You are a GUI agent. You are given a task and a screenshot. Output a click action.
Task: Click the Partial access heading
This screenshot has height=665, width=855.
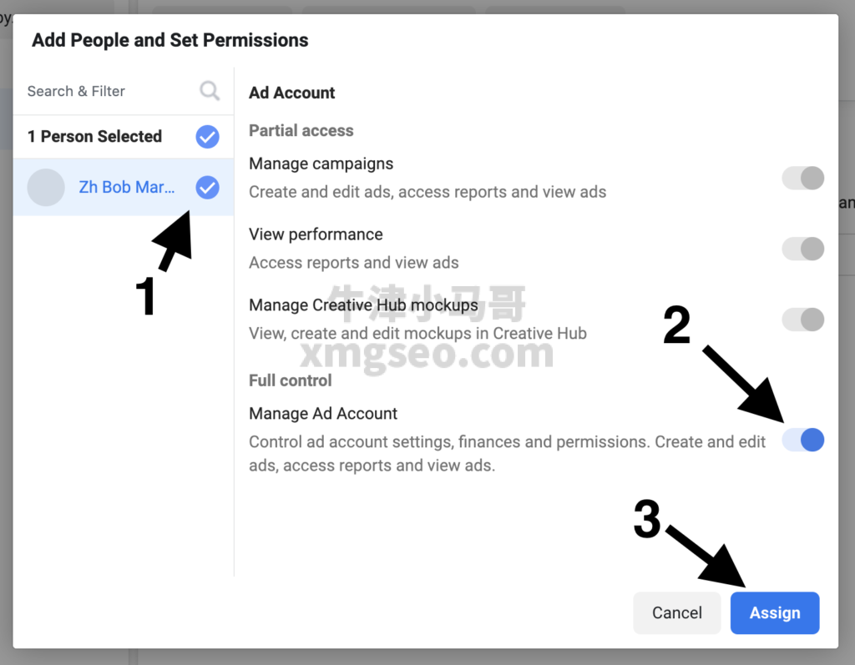pos(301,131)
